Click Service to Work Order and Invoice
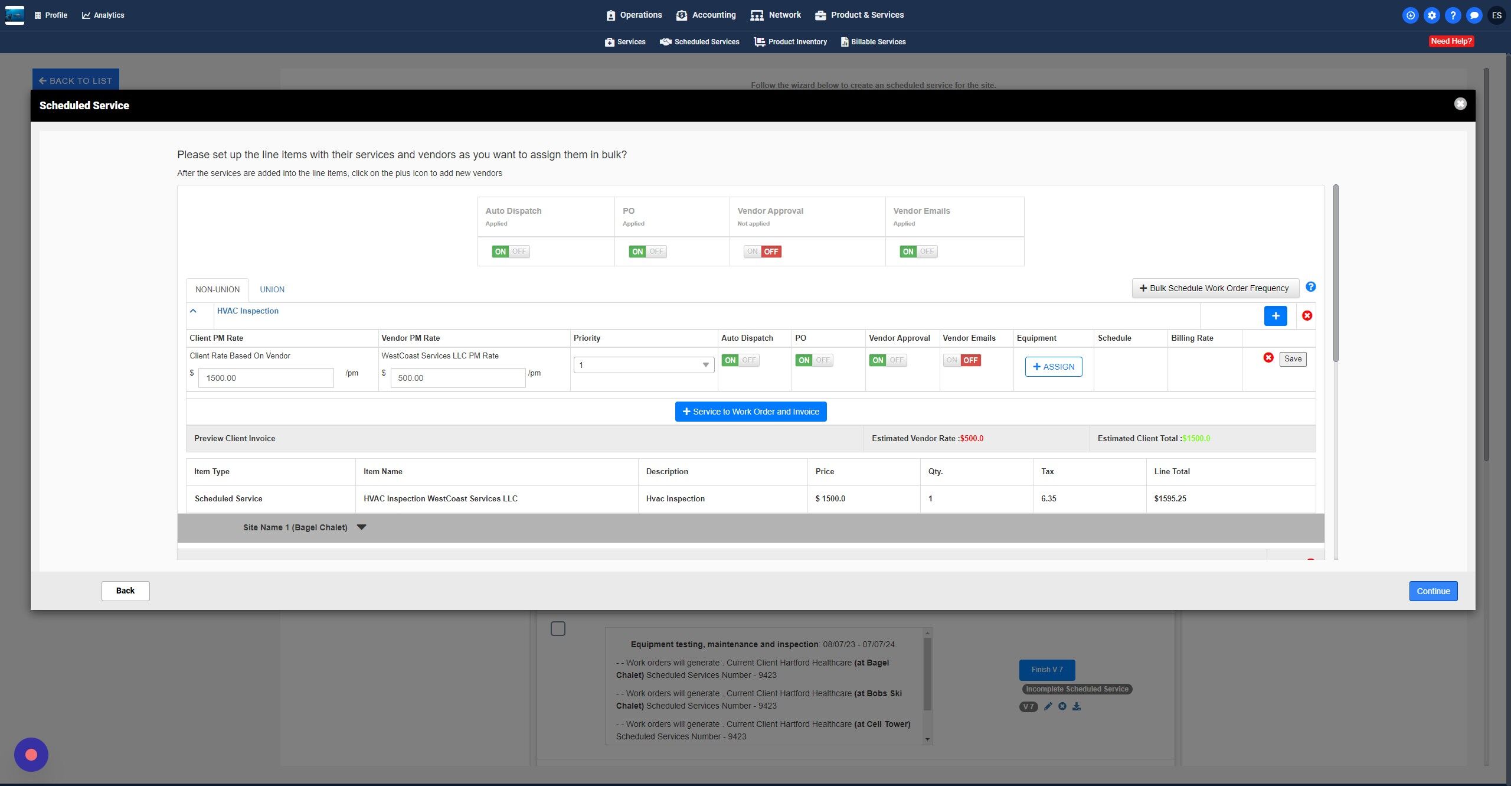Image resolution: width=1511 pixels, height=786 pixels. (x=750, y=412)
